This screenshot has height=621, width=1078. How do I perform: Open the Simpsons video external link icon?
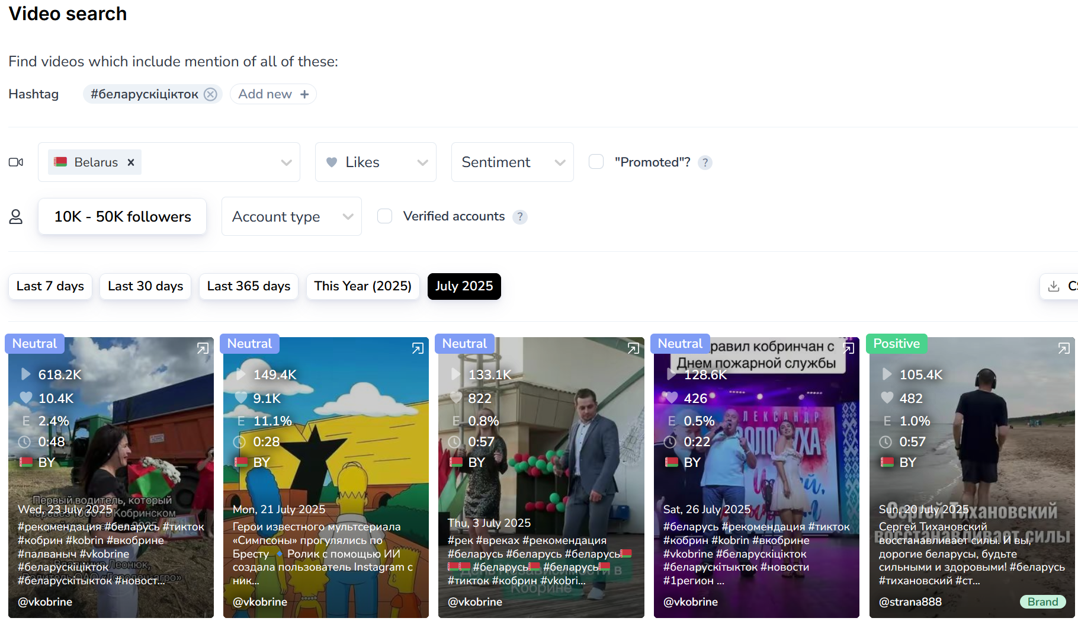418,348
